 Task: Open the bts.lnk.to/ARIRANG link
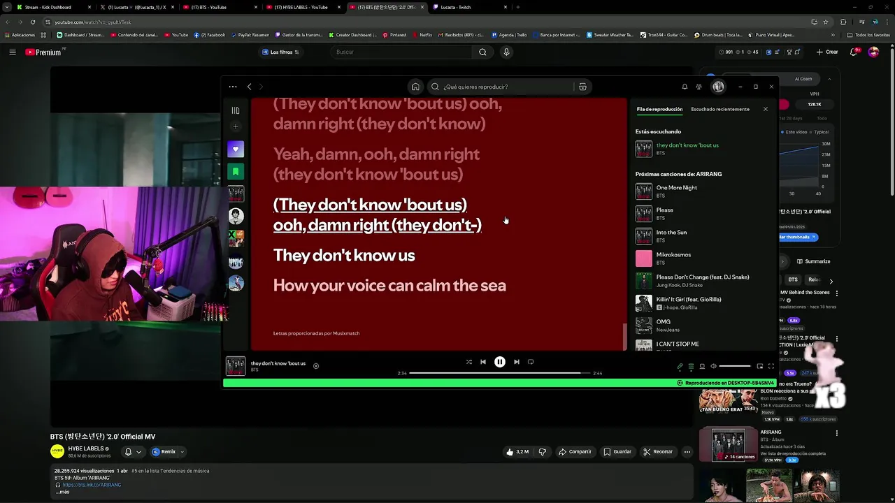[x=92, y=485]
